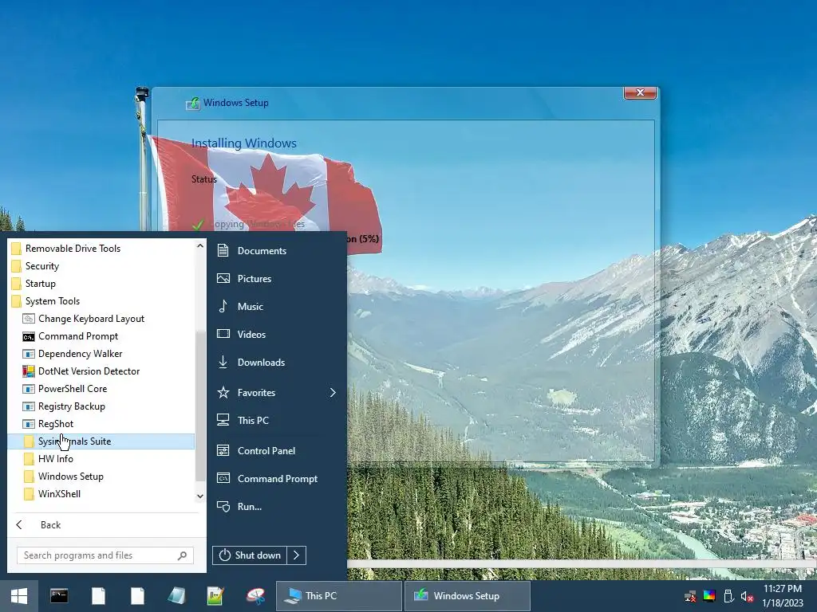
Task: Click the programs list scroll up arrow
Action: (x=200, y=245)
